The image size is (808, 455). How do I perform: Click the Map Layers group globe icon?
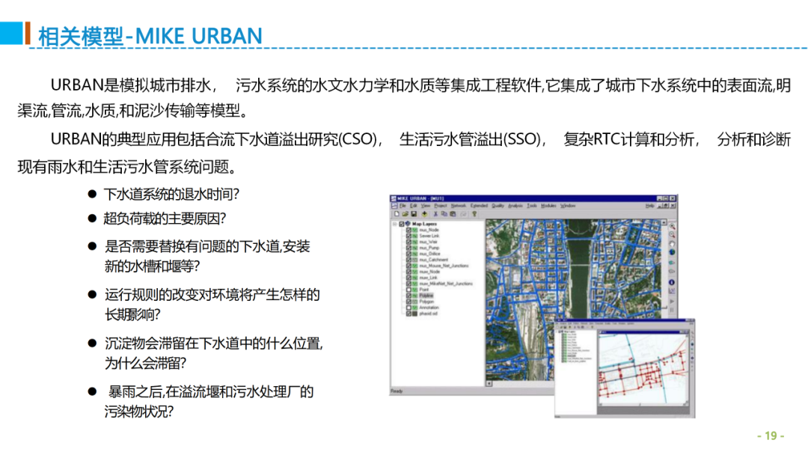[x=408, y=224]
